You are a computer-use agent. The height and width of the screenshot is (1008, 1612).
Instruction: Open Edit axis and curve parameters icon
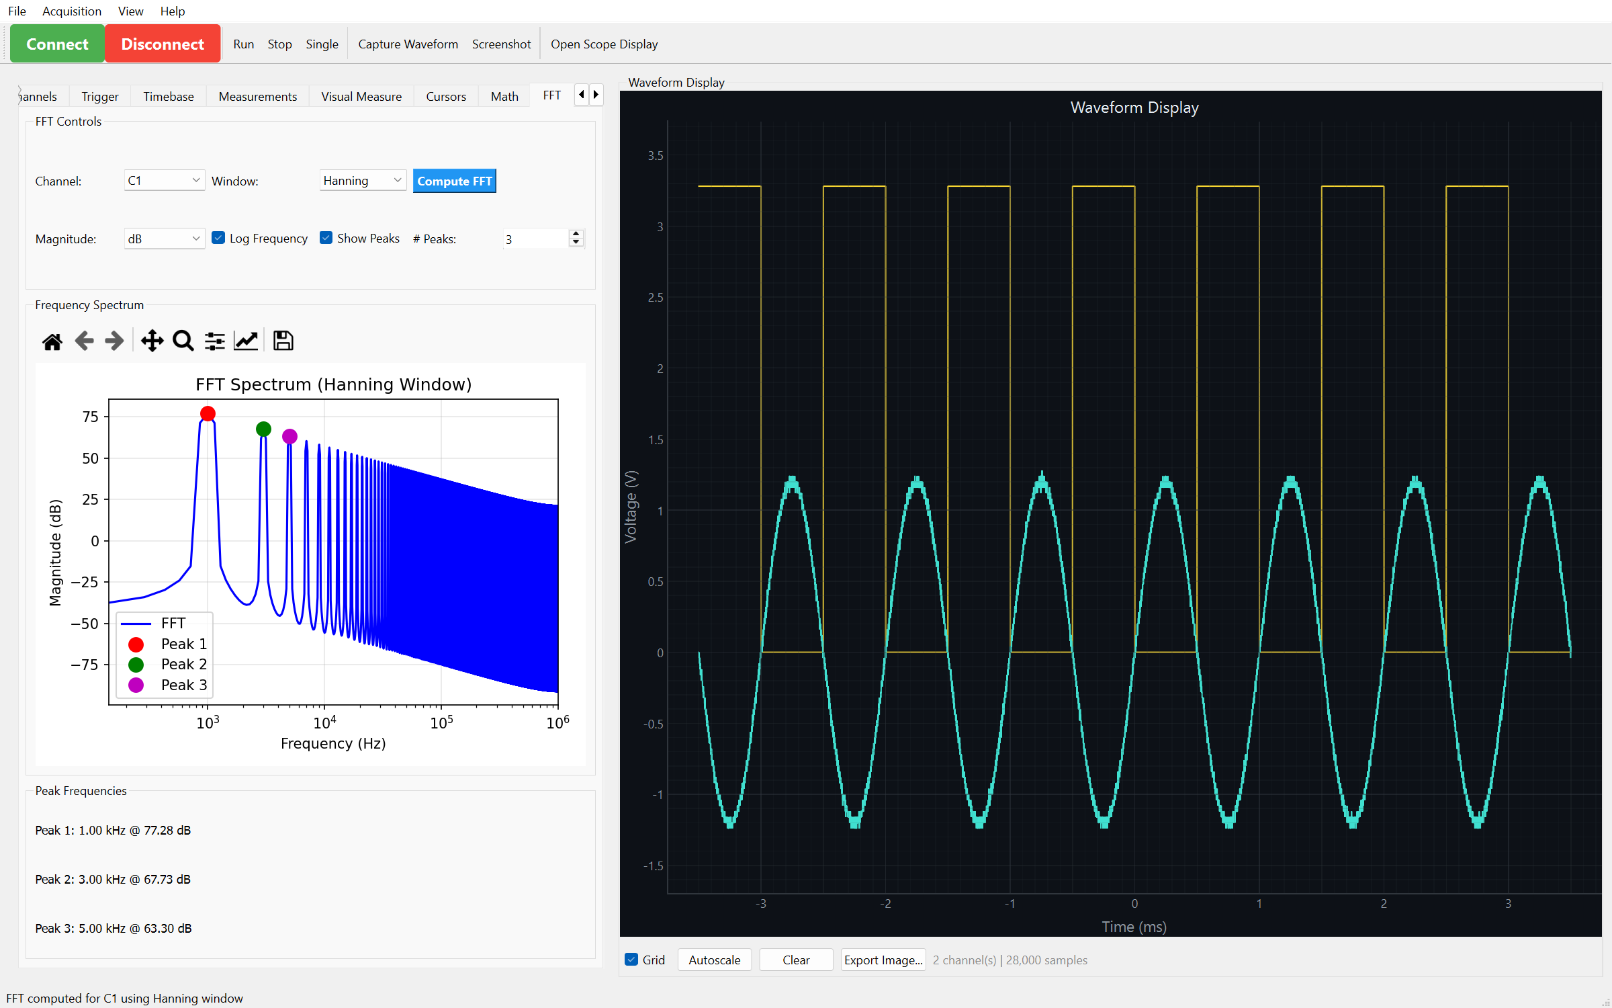246,341
